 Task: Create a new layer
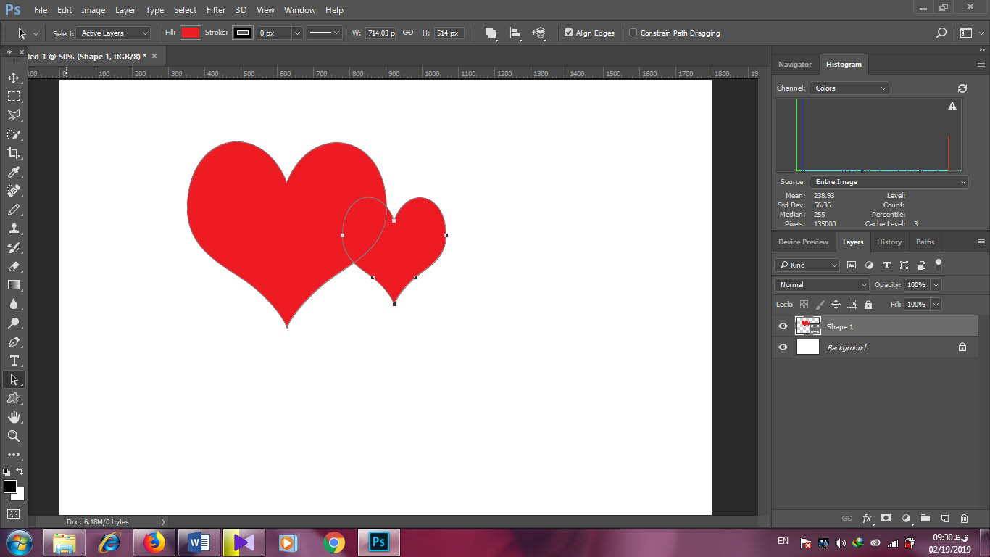pos(944,519)
